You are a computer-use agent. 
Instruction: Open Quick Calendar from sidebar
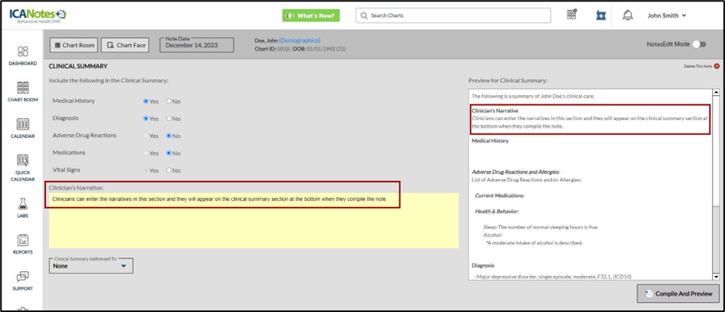click(x=22, y=163)
